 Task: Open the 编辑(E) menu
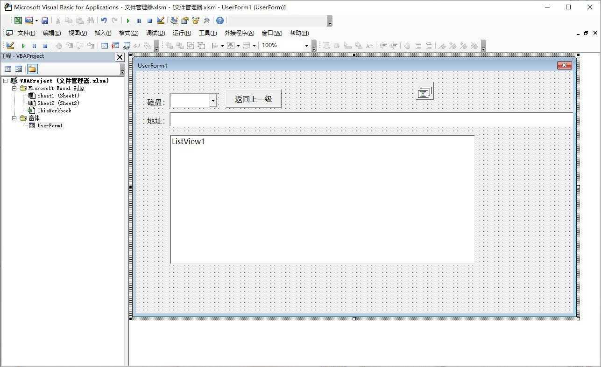tap(52, 33)
